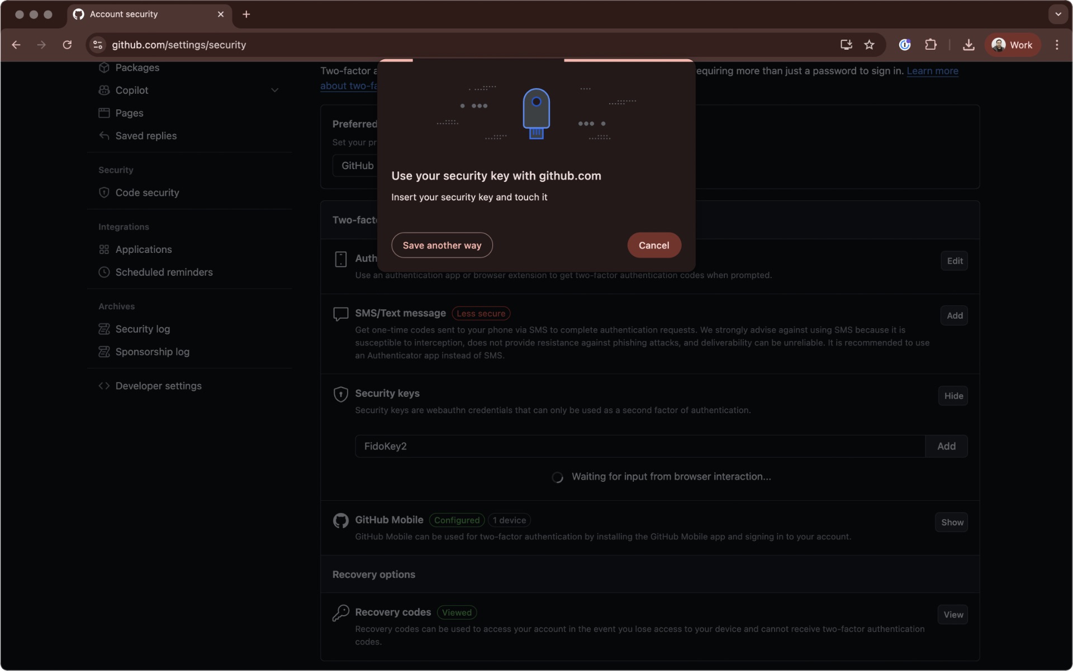
Task: Click the Viewed badge
Action: coord(457,612)
